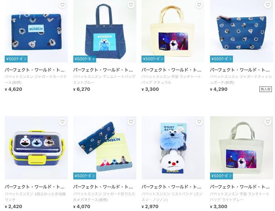
Task: Open brand link above ¥6,270 denim tote
Action: coord(103,70)
